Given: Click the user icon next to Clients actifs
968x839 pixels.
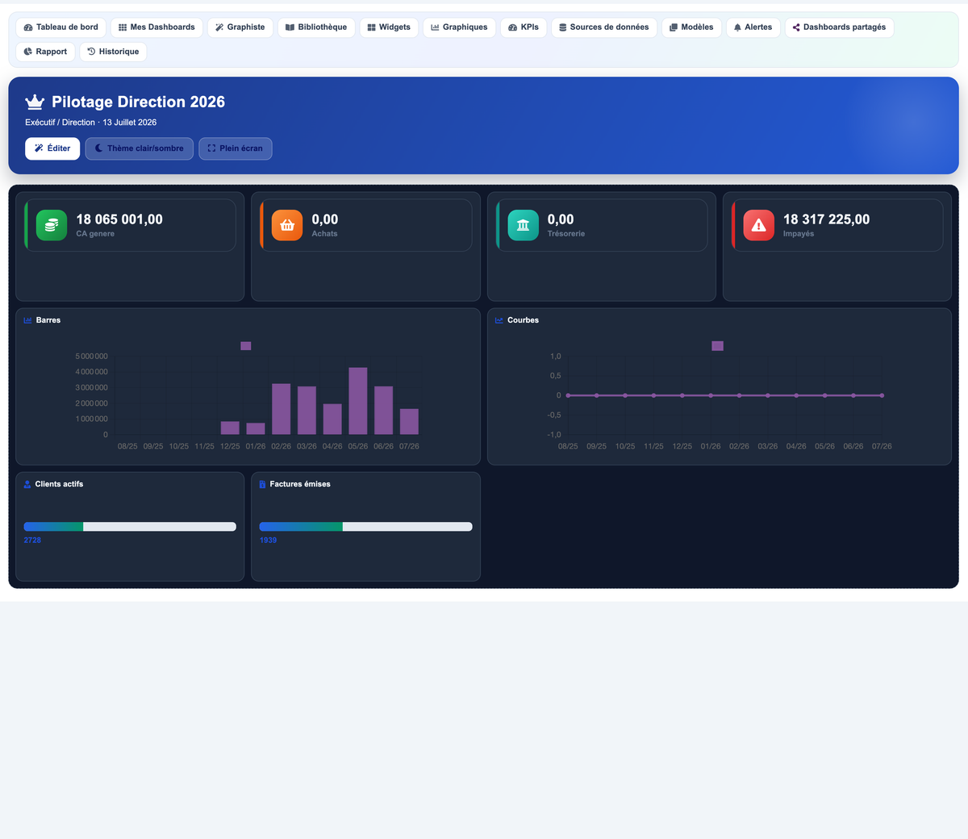Looking at the screenshot, I should point(27,484).
